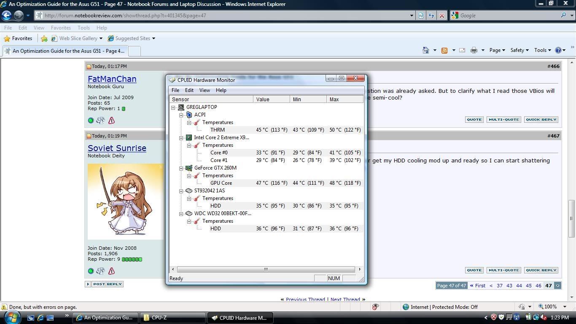Viewport: 576px width, 324px height.
Task: Open Hardware Monitor Help menu
Action: 221,90
